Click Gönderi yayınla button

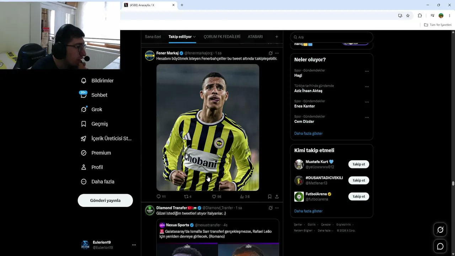coord(105,201)
